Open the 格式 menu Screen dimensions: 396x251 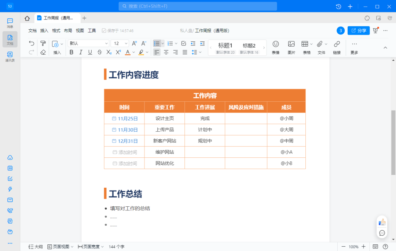(x=56, y=31)
